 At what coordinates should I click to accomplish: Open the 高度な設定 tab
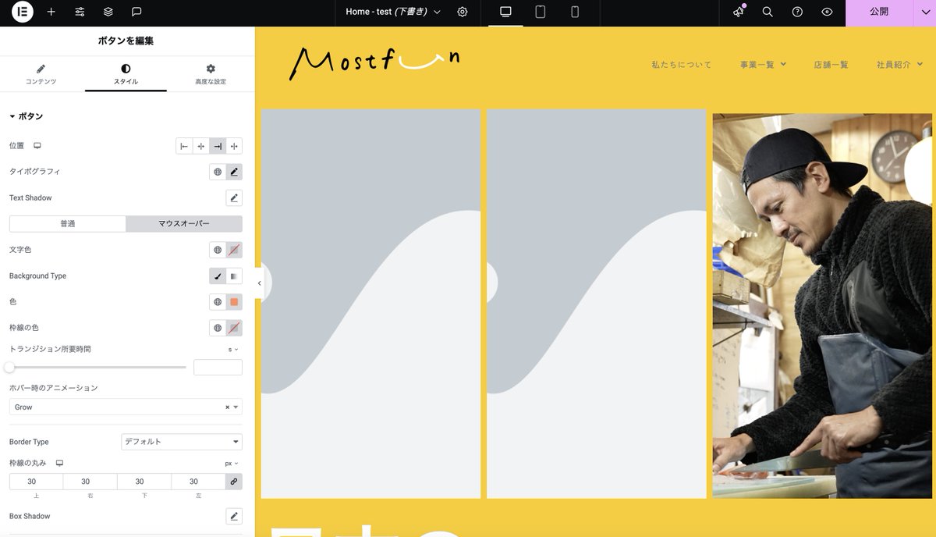point(211,76)
